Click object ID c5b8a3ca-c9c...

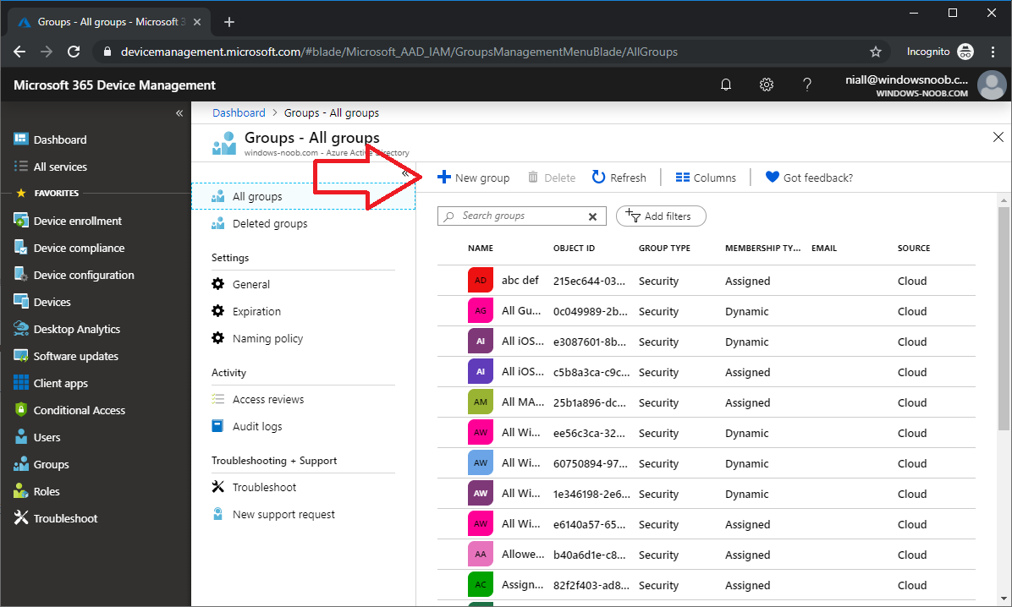pos(591,372)
